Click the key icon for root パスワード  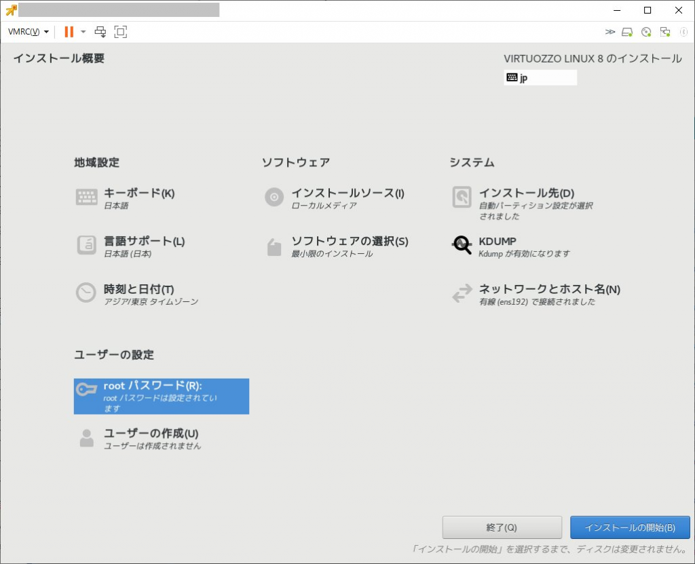pos(86,390)
